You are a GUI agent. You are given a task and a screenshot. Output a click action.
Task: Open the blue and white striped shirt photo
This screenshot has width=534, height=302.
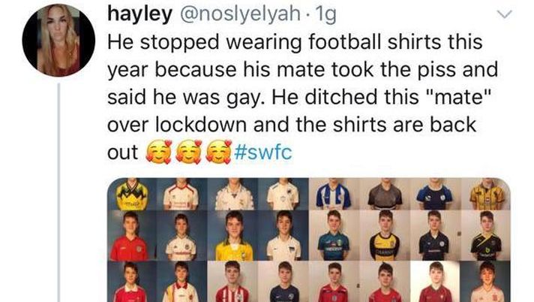[334, 194]
